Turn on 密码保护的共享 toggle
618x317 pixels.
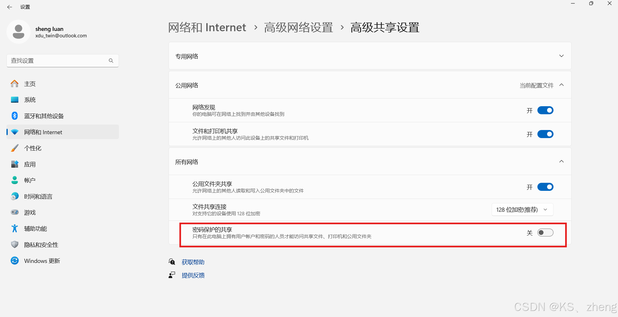pyautogui.click(x=545, y=233)
